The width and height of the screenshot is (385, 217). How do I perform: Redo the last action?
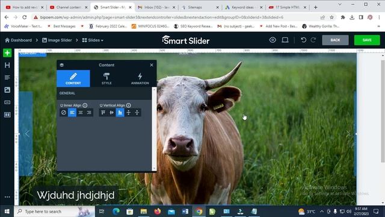(x=313, y=40)
